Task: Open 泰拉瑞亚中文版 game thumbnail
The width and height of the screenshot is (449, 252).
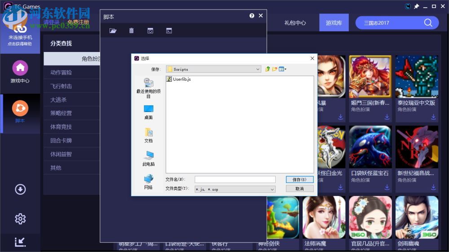Action: (417, 77)
